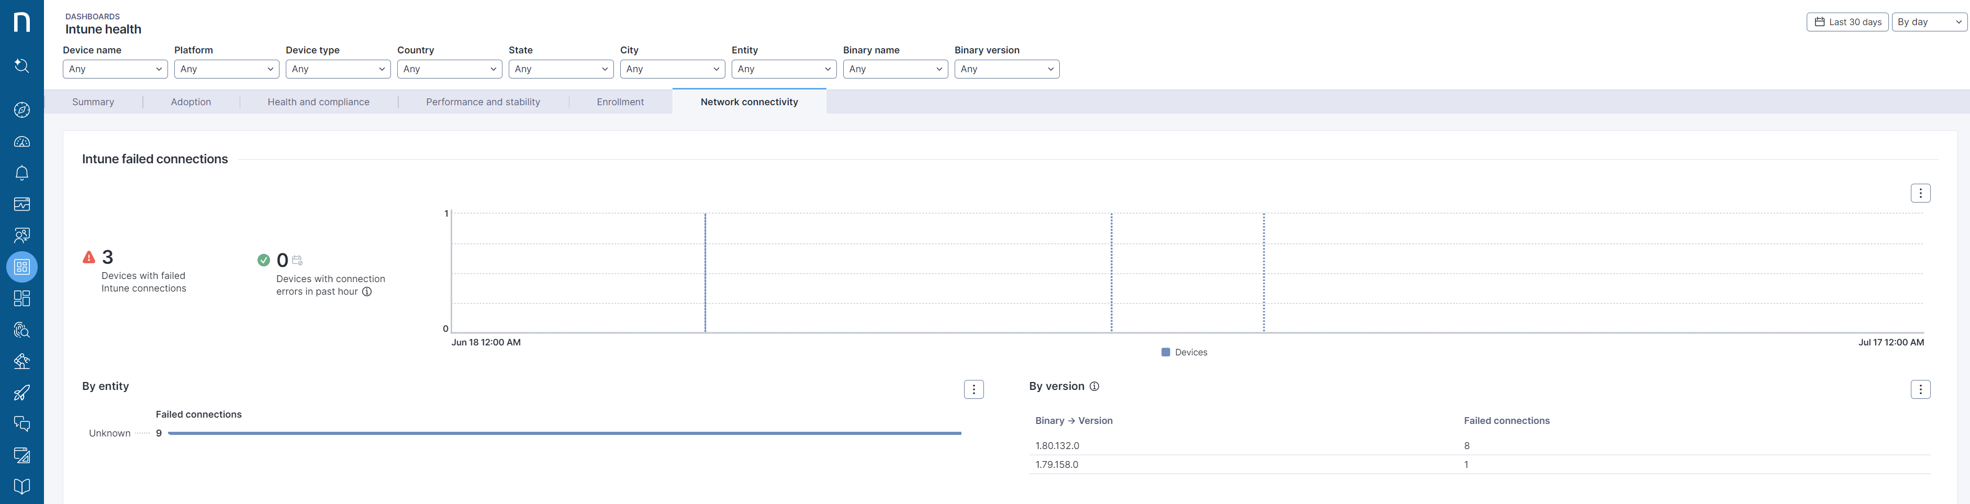
Task: Click the fingerprint search icon in sidebar
Action: point(22,330)
